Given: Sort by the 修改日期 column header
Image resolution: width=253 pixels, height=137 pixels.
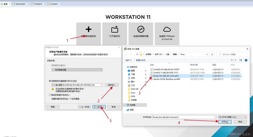Looking at the screenshot, I should coord(194,65).
